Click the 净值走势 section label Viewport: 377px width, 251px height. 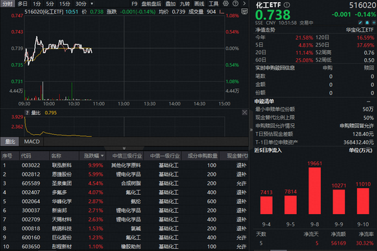[265, 30]
